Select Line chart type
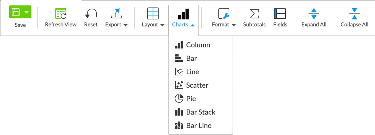The image size is (375, 135). pyautogui.click(x=192, y=72)
